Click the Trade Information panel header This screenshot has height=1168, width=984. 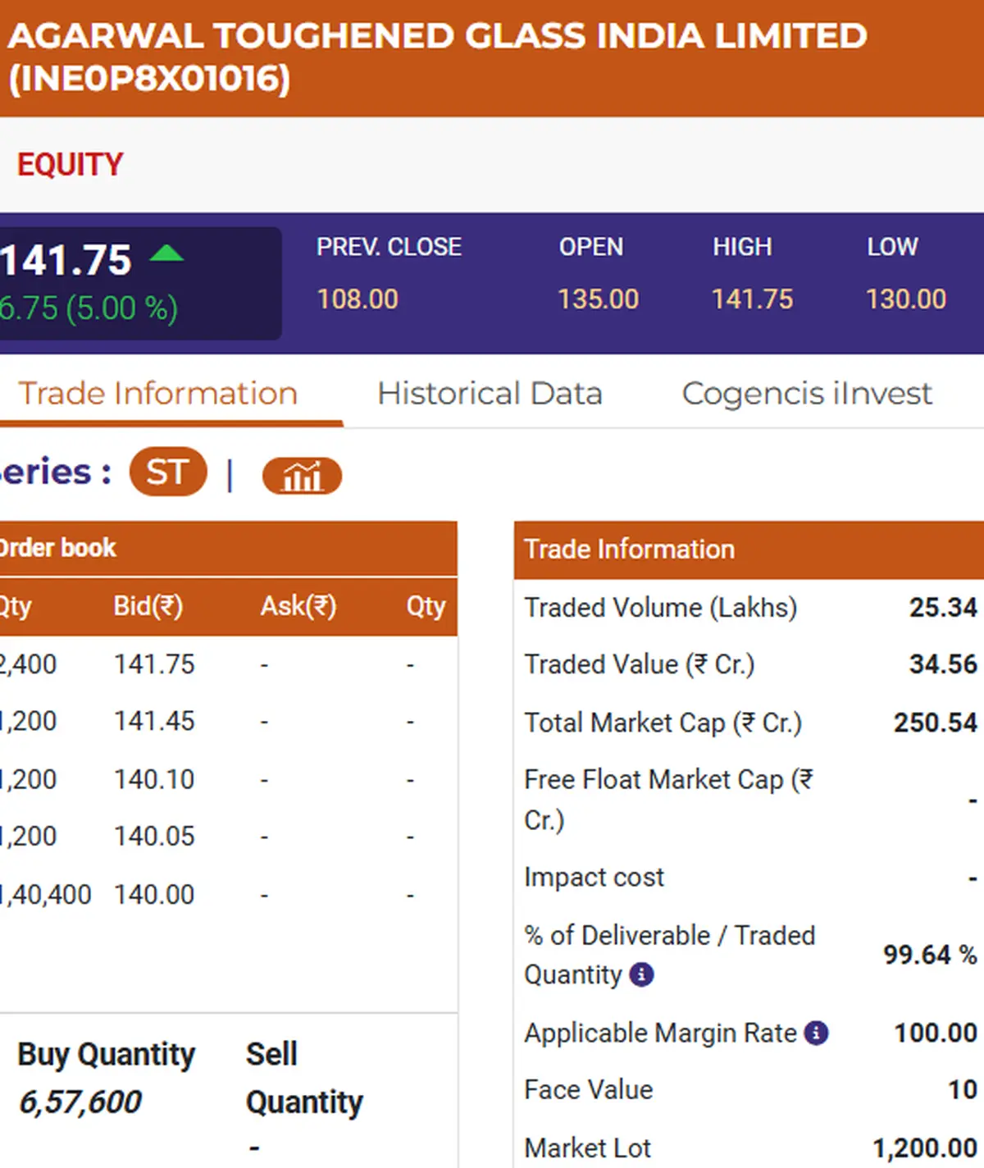tap(749, 550)
